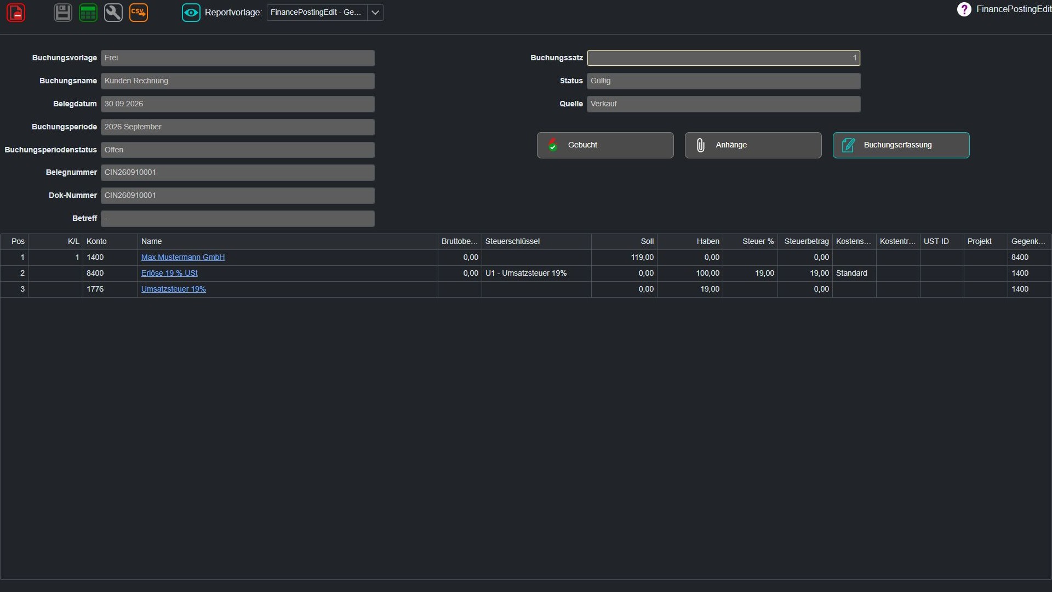
Task: Click the red delete document icon
Action: click(x=16, y=13)
